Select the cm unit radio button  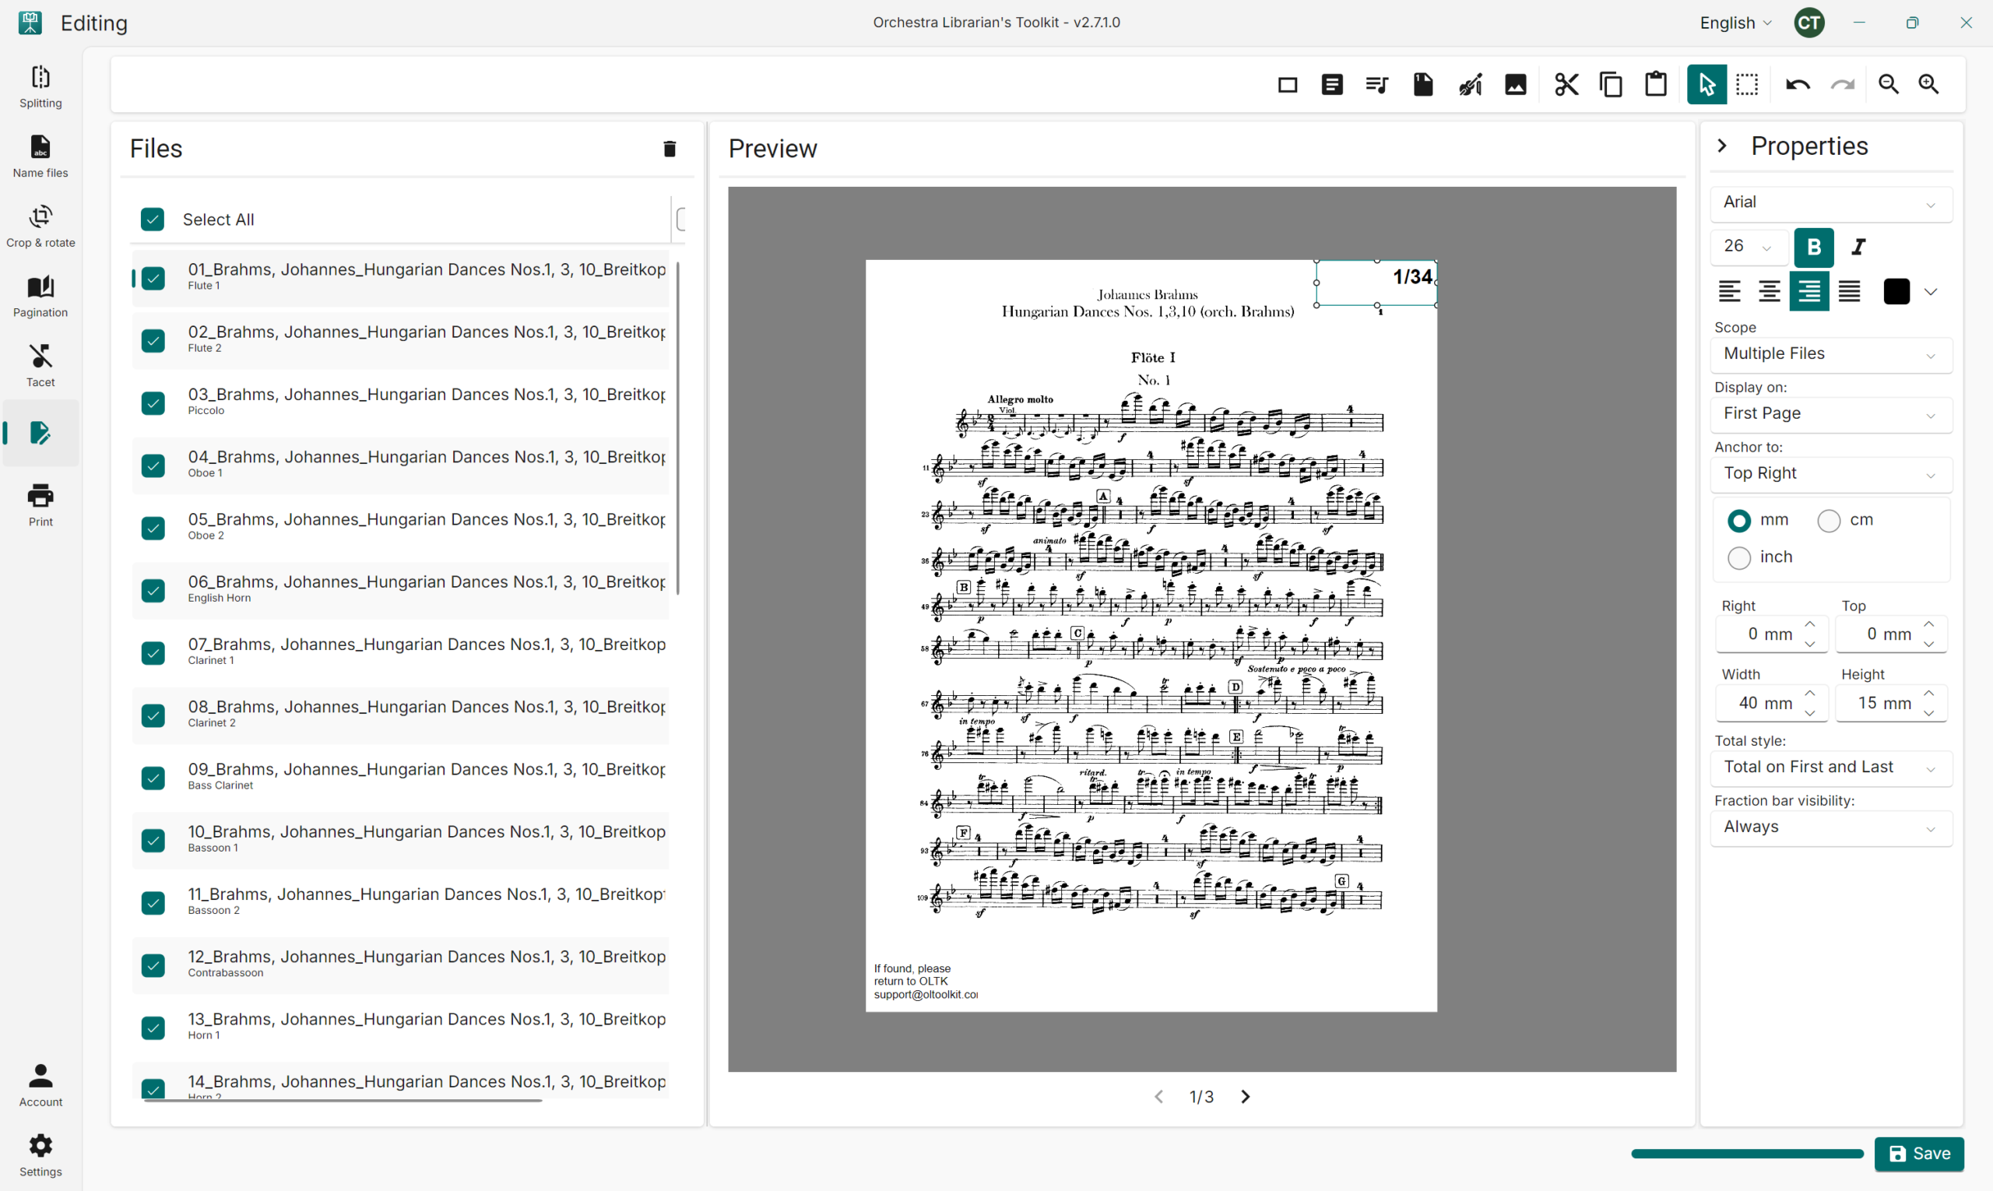pos(1830,521)
